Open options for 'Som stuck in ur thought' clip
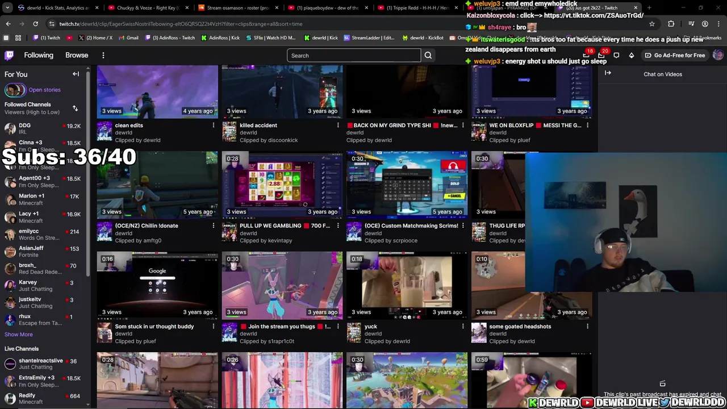 click(x=214, y=326)
